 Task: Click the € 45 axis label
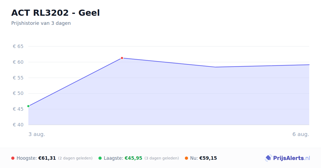[x=18, y=109]
